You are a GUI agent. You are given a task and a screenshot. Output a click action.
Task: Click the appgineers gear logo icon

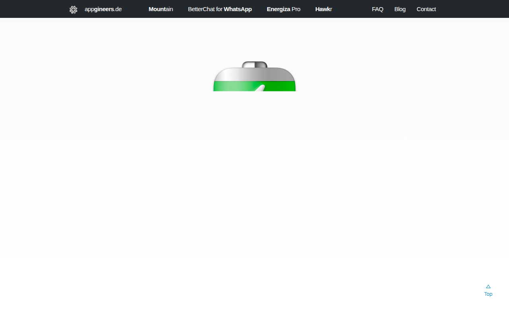pyautogui.click(x=73, y=10)
